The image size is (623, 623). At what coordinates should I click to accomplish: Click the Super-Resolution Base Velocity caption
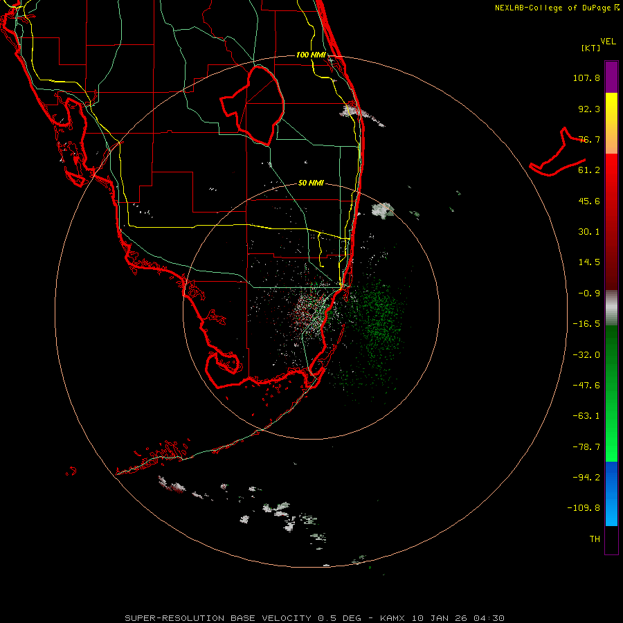pos(315,618)
